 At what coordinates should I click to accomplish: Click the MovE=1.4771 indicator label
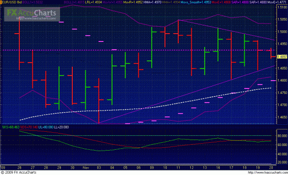tap(277, 2)
